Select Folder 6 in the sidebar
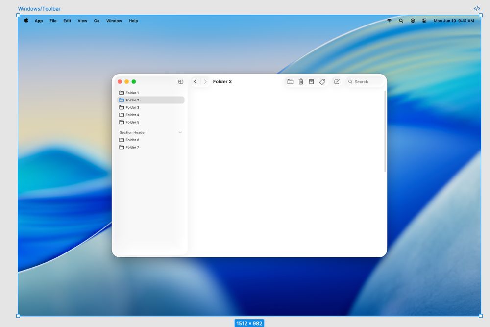 150,140
